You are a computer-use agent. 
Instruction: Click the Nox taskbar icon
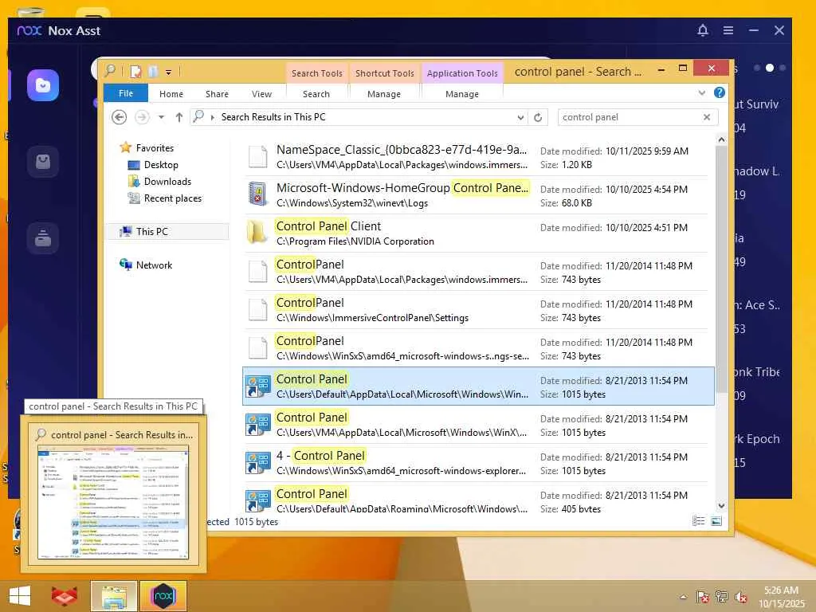pos(163,596)
